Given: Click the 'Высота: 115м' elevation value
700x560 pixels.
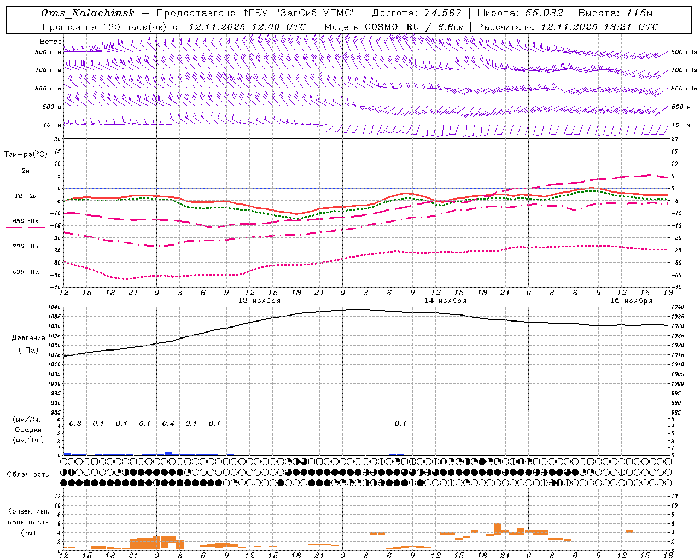Looking at the screenshot, I should click(x=615, y=13).
